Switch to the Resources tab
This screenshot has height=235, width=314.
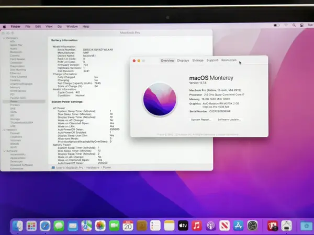(229, 60)
